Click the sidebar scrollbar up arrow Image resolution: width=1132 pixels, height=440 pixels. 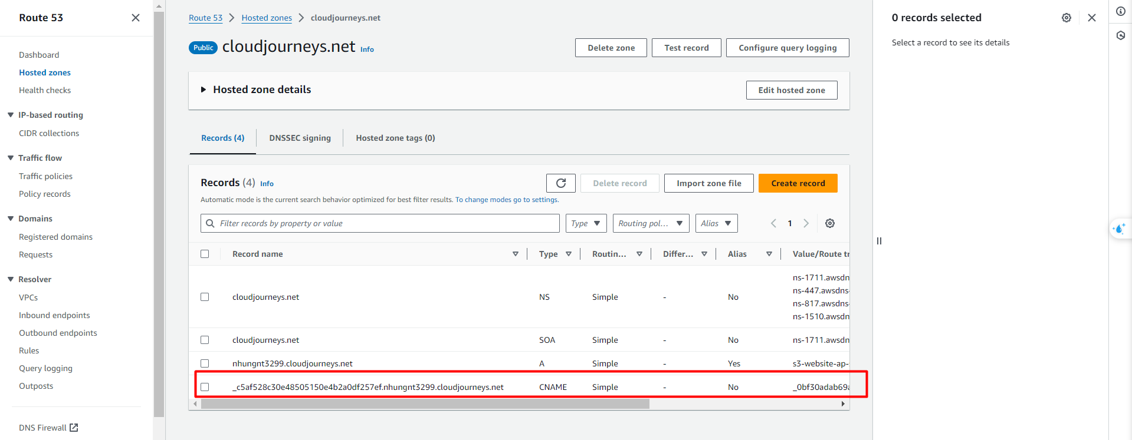coord(159,6)
